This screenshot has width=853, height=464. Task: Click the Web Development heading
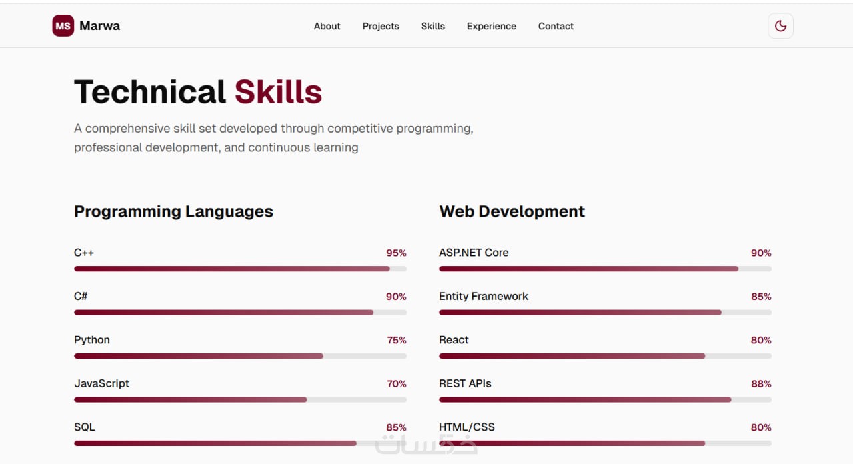pyautogui.click(x=512, y=211)
